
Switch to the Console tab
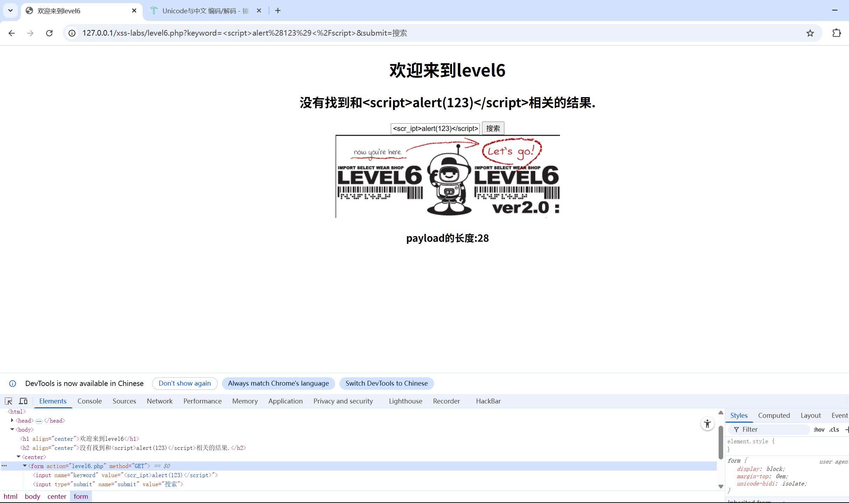coord(89,401)
